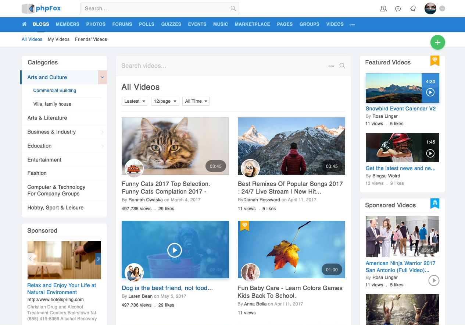Click the badge icon on Sponsored Videos panel

pos(434,203)
